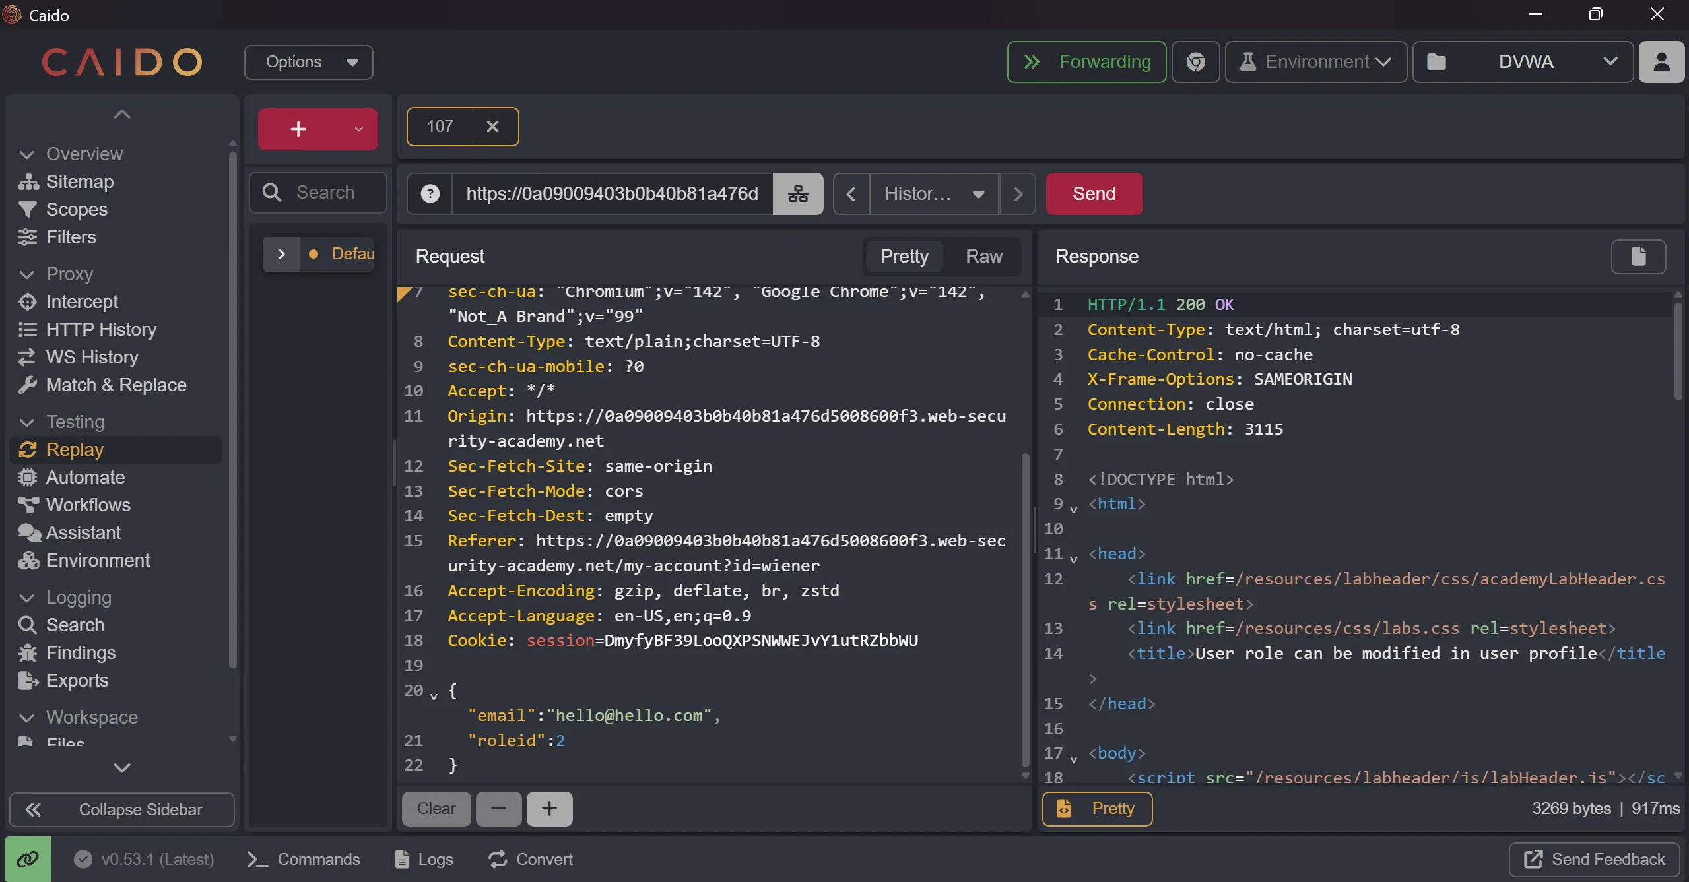The width and height of the screenshot is (1689, 882).
Task: Click the Collapse Sidebar button
Action: tap(122, 809)
